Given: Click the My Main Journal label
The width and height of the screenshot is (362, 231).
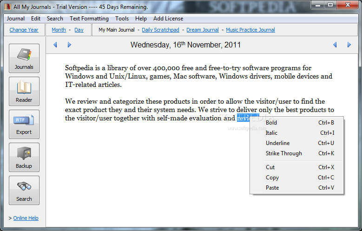Looking at the screenshot, I should 116,30.
